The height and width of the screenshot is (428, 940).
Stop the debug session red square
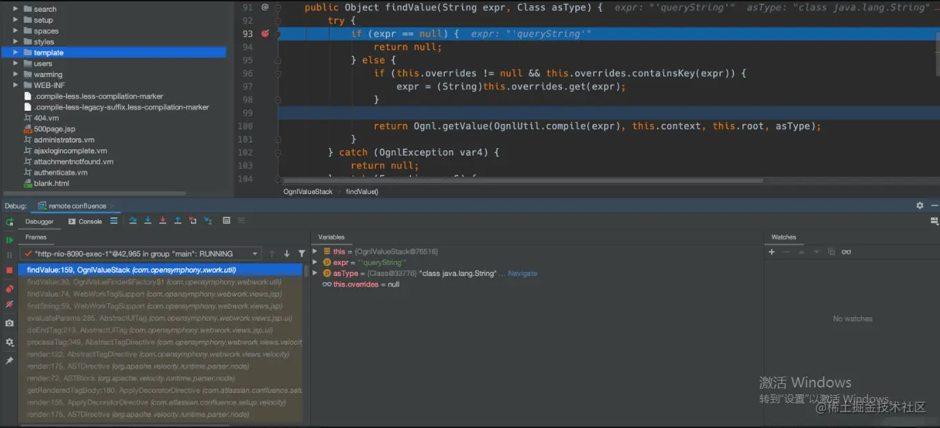(x=10, y=270)
